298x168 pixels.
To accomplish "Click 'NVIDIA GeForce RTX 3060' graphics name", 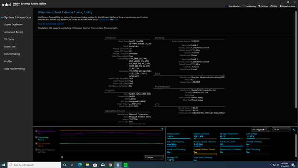I will tap(140, 94).
